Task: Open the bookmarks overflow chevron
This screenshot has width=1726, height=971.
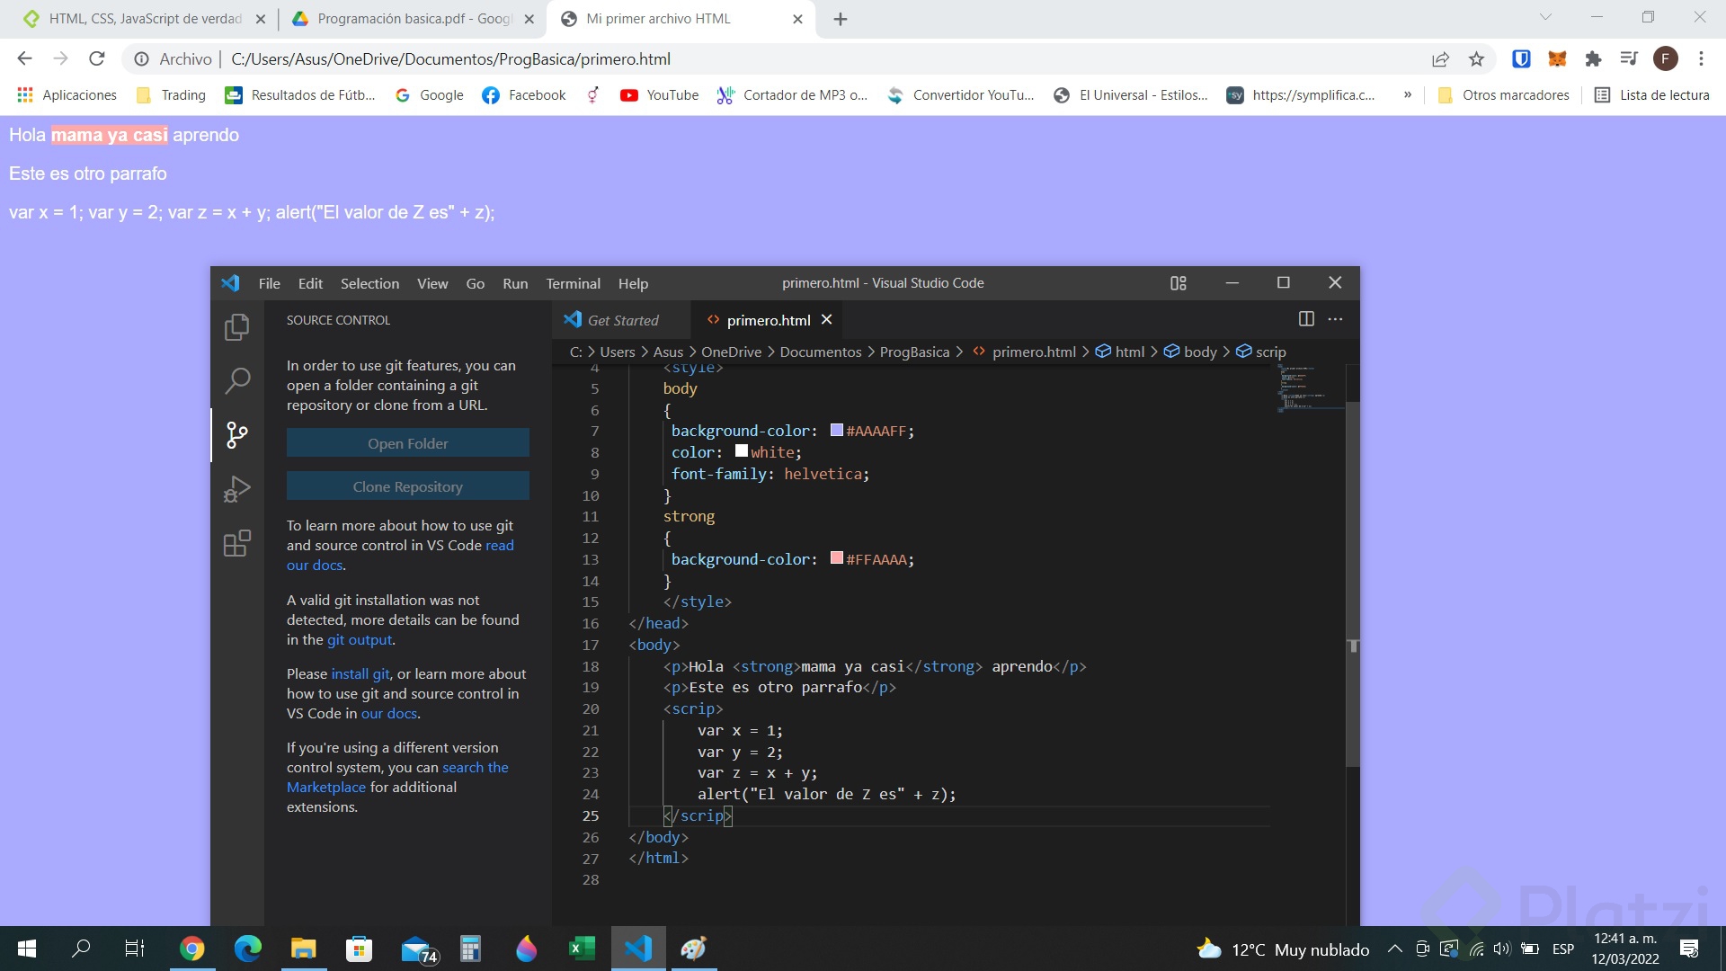Action: pyautogui.click(x=1409, y=94)
